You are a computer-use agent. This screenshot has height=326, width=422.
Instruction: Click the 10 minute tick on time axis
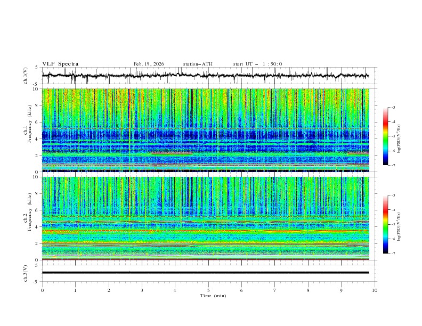pos(375,290)
